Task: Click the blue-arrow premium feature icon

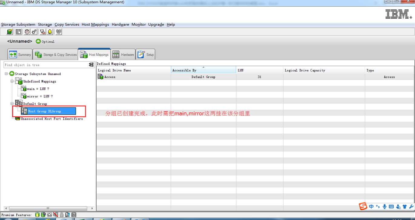Action: [x=68, y=215]
